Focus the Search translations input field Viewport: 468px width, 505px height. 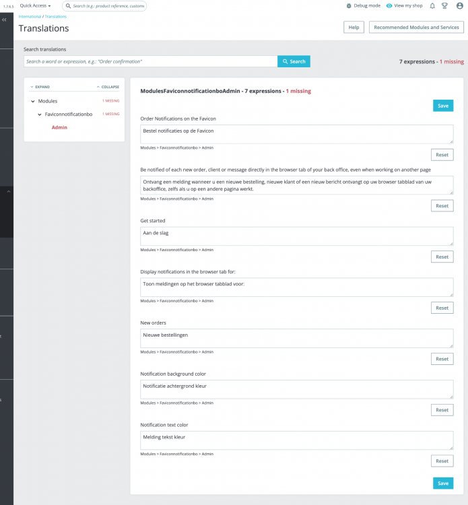(x=150, y=61)
